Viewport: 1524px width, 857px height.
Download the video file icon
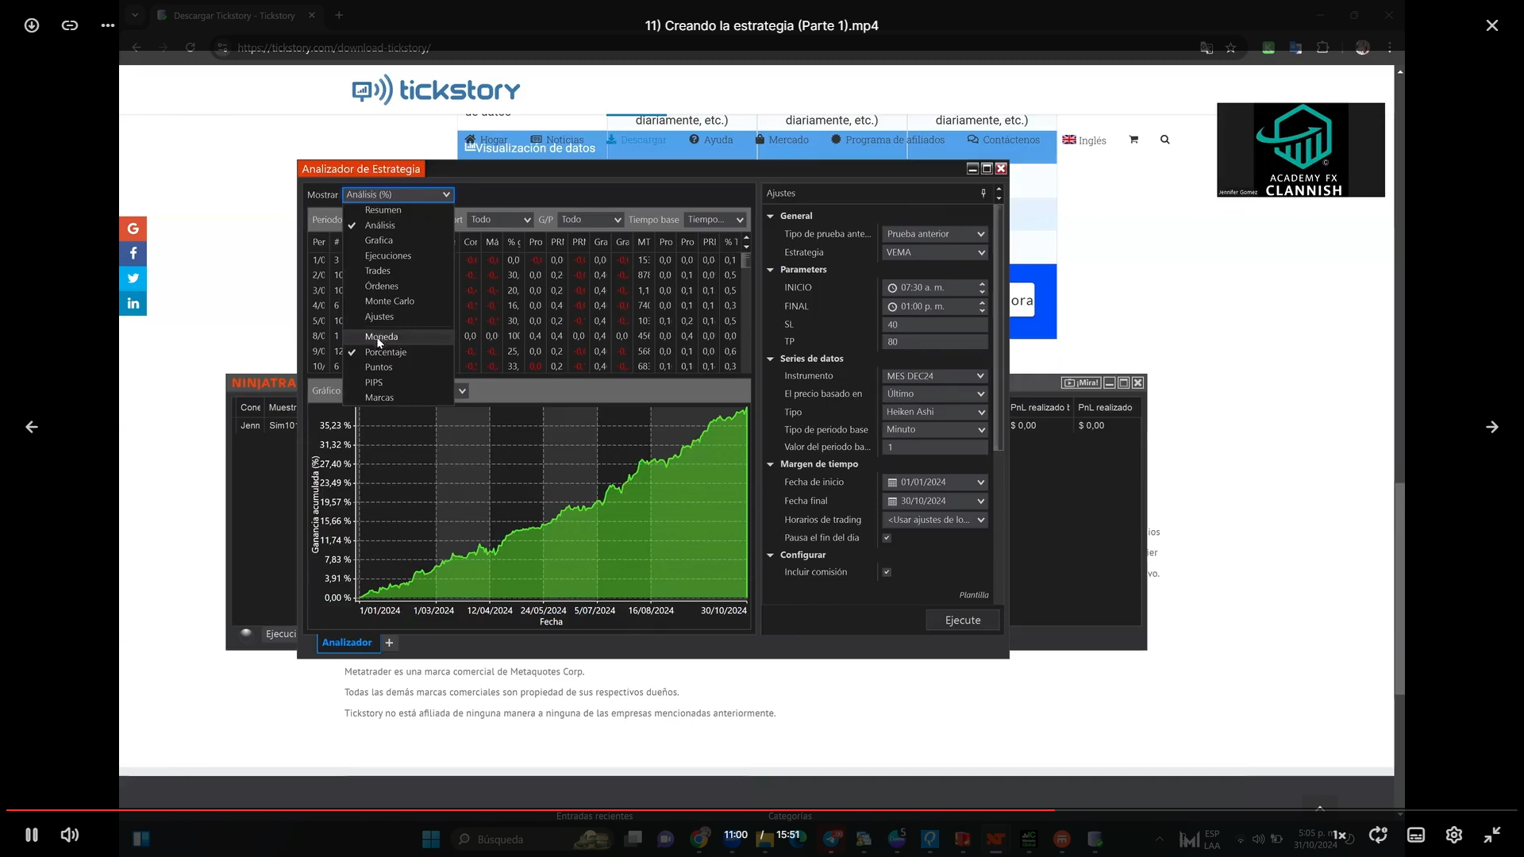tap(31, 25)
